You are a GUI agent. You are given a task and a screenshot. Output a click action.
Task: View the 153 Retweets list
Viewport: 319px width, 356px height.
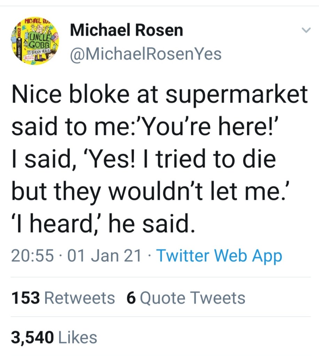pyautogui.click(x=63, y=298)
